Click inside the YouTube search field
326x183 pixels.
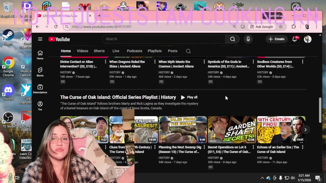pos(164,39)
